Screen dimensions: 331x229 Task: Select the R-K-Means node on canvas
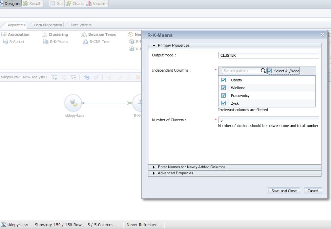[x=137, y=103]
